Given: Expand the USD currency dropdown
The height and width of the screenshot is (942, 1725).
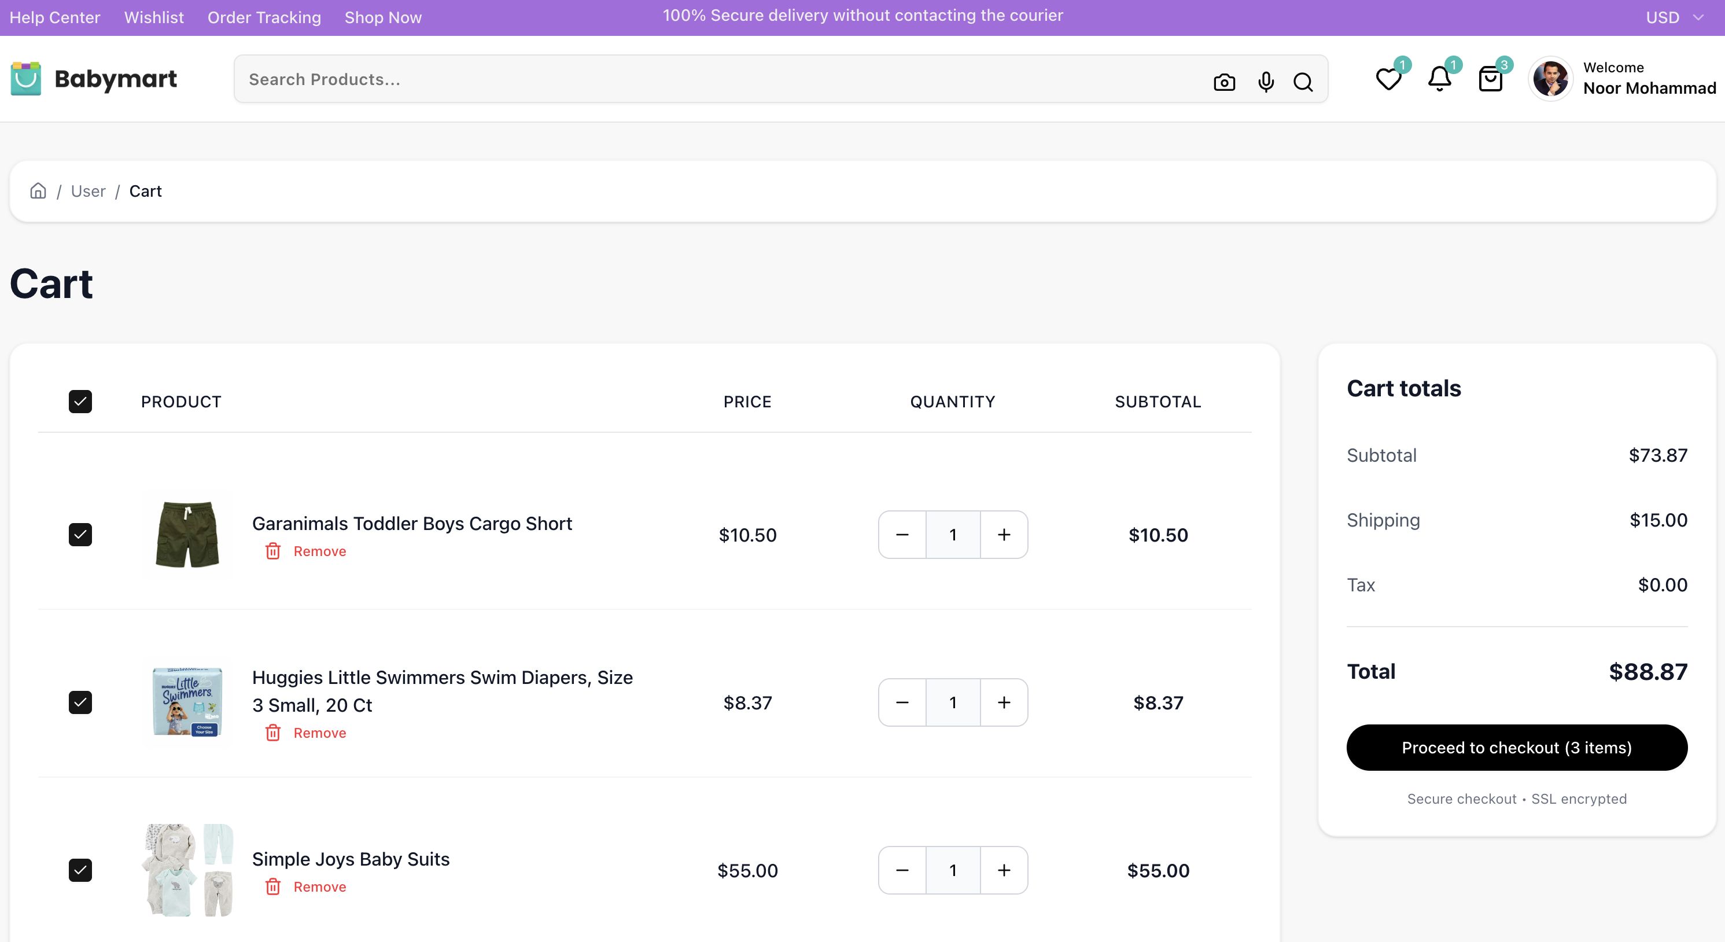Looking at the screenshot, I should pyautogui.click(x=1673, y=17).
